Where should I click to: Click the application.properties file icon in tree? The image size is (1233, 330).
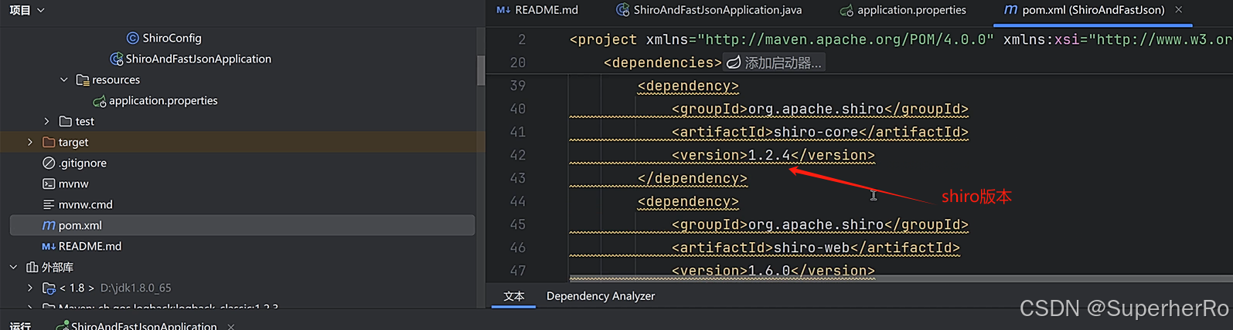[x=100, y=101]
